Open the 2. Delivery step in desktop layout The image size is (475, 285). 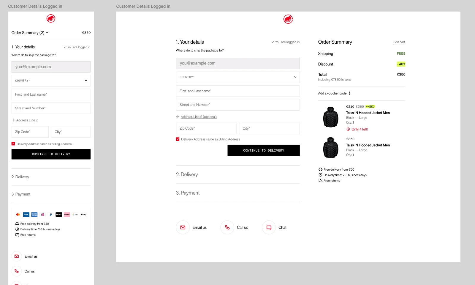[x=237, y=174]
